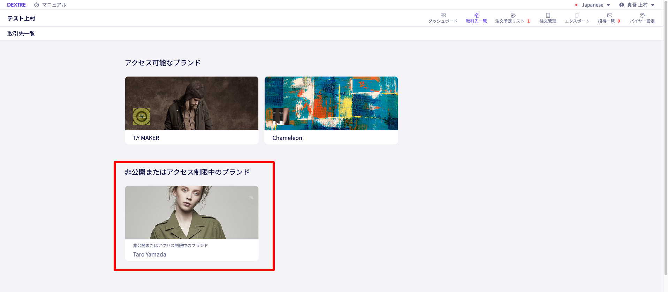
Task: Open 注文予定リスト tab
Action: (x=510, y=21)
